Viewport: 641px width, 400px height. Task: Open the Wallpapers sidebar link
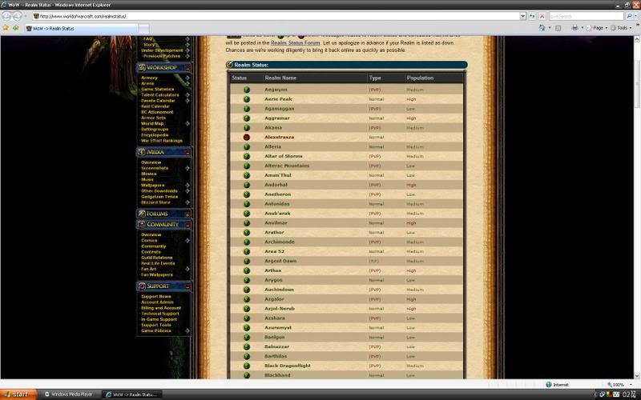152,185
